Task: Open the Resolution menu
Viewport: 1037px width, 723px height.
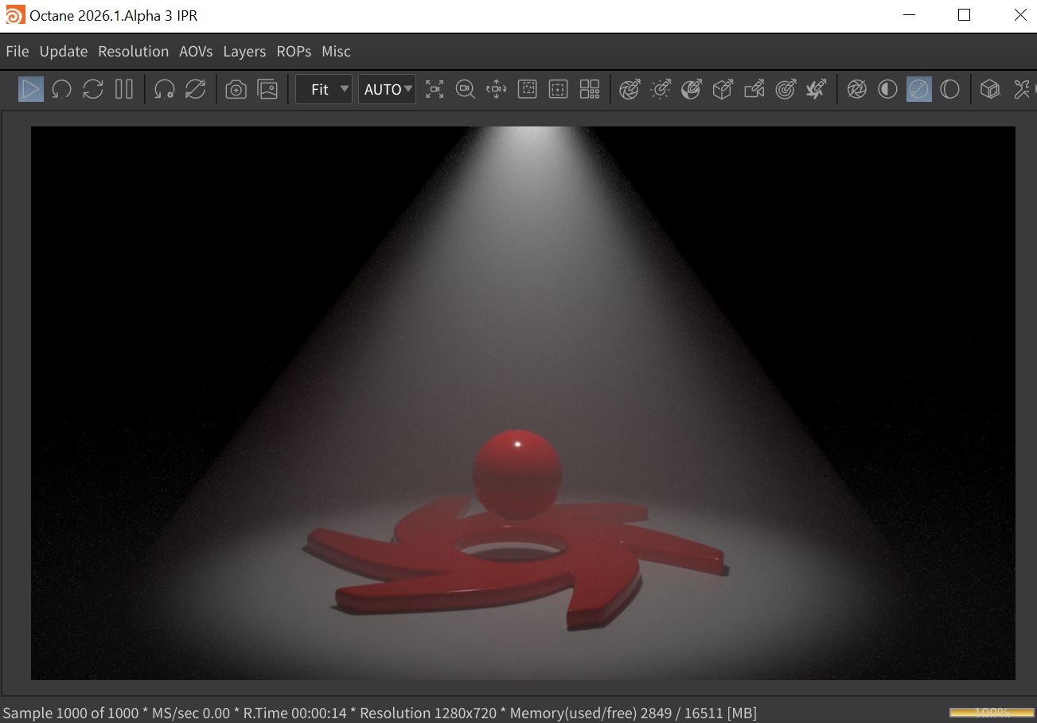Action: (x=133, y=52)
